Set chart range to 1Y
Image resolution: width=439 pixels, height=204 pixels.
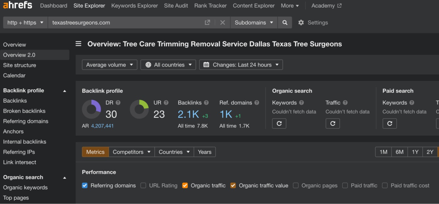tap(415, 152)
